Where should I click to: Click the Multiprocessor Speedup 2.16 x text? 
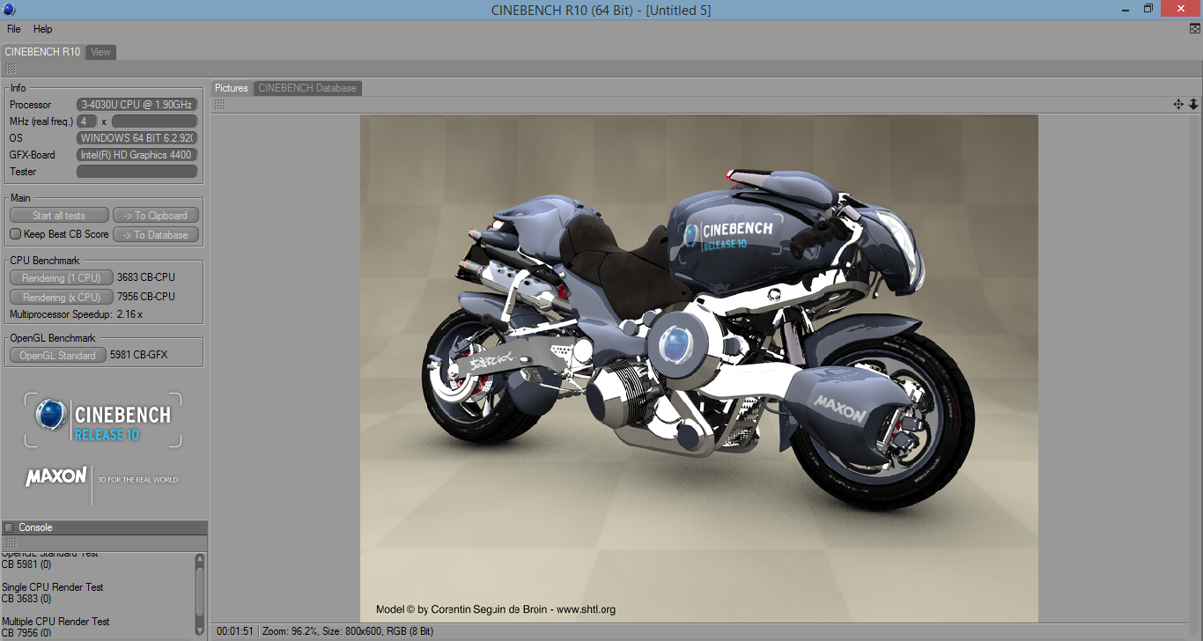click(x=76, y=314)
